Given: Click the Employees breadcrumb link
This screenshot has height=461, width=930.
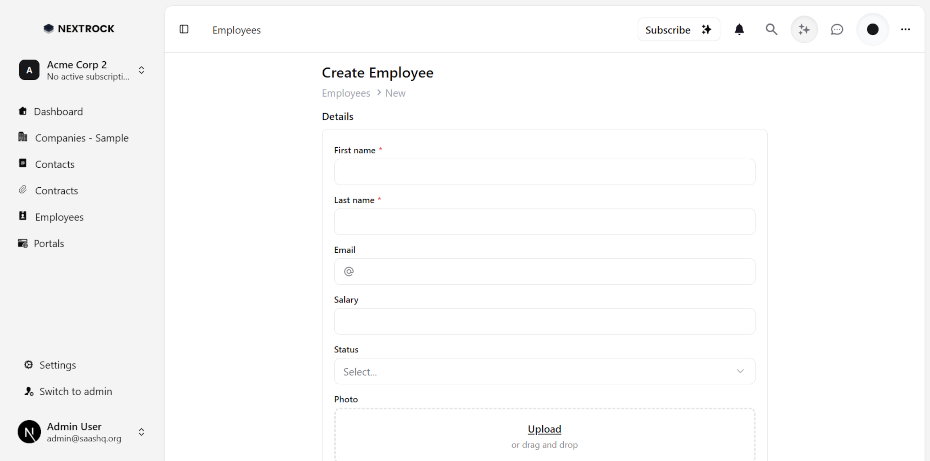Looking at the screenshot, I should (x=345, y=93).
